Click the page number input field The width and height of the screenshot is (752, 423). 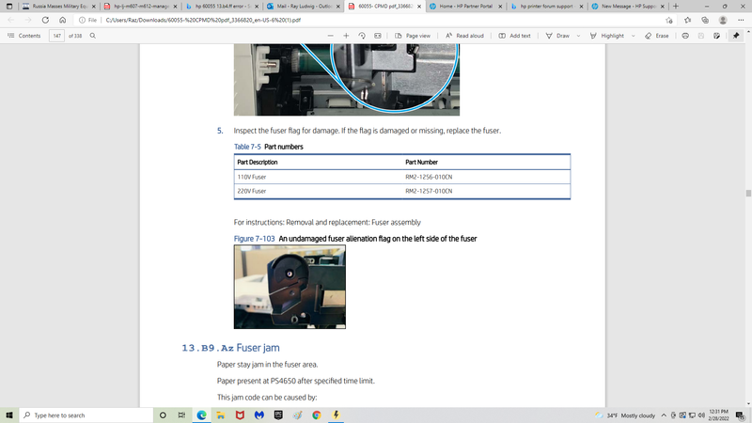58,36
